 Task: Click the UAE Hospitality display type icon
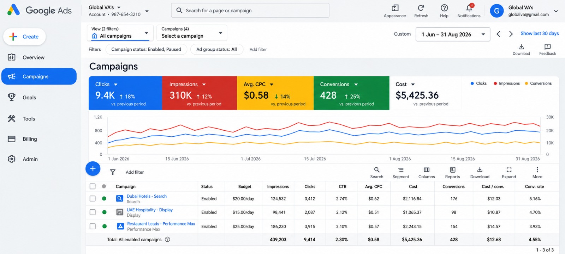pyautogui.click(x=120, y=212)
